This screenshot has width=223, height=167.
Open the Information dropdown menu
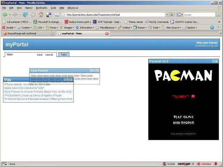pyautogui.click(x=85, y=27)
